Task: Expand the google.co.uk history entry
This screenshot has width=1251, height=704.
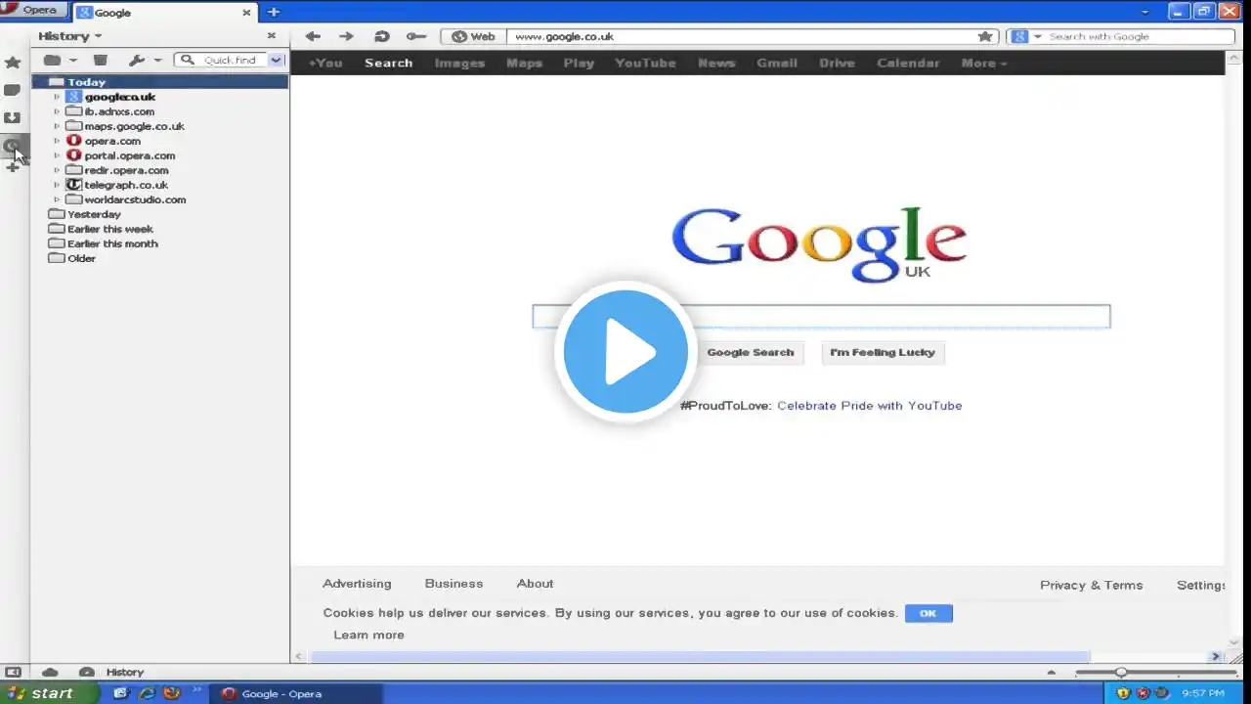Action: pyautogui.click(x=57, y=97)
